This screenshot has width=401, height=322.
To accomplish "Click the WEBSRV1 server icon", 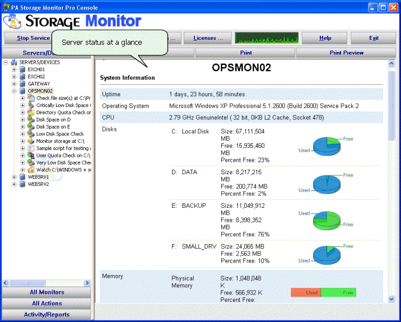I will pos(22,177).
